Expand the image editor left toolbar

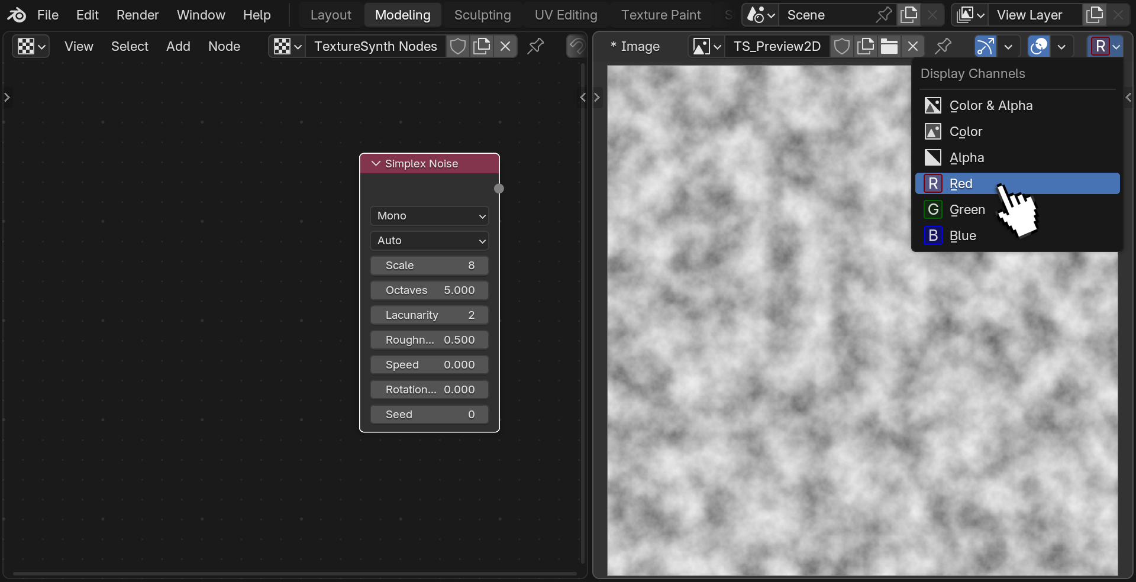coord(597,97)
